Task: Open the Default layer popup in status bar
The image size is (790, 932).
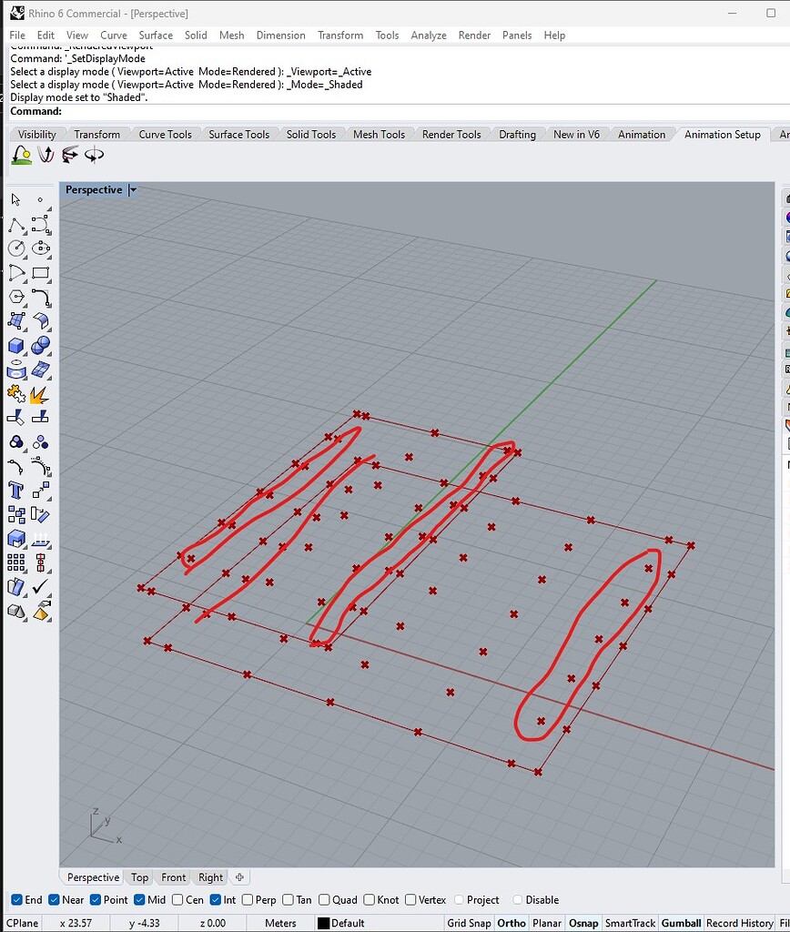Action: (x=346, y=922)
